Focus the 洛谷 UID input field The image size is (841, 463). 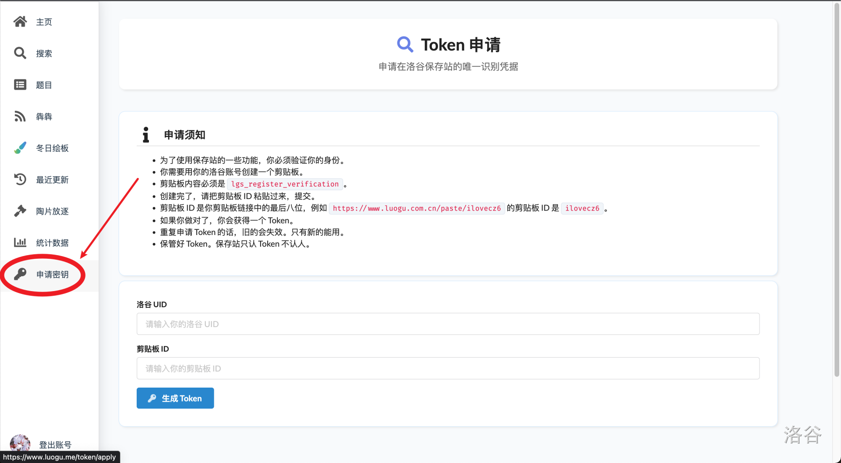448,324
